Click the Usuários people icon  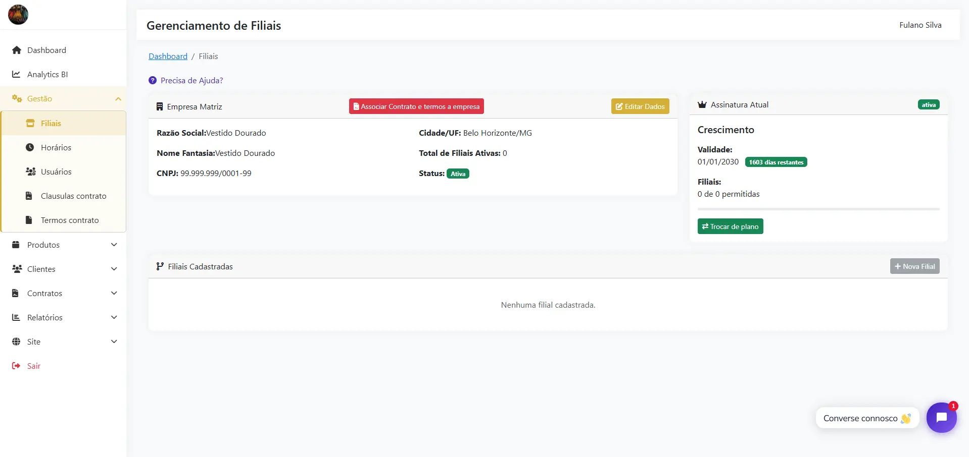click(x=30, y=172)
